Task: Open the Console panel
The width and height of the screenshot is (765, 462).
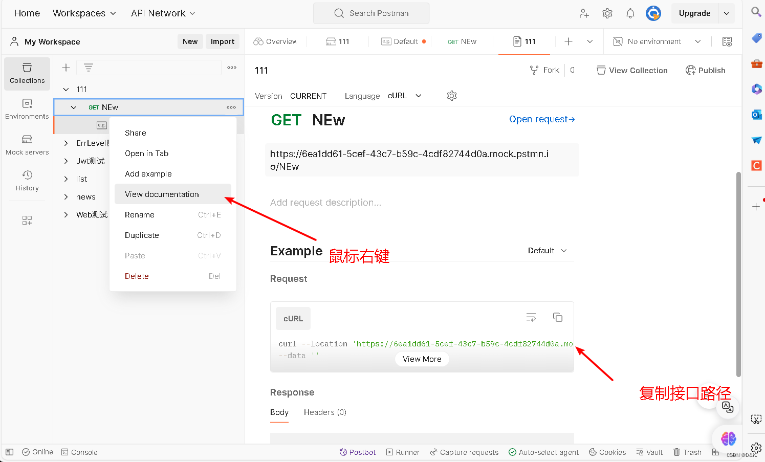Action: [79, 452]
